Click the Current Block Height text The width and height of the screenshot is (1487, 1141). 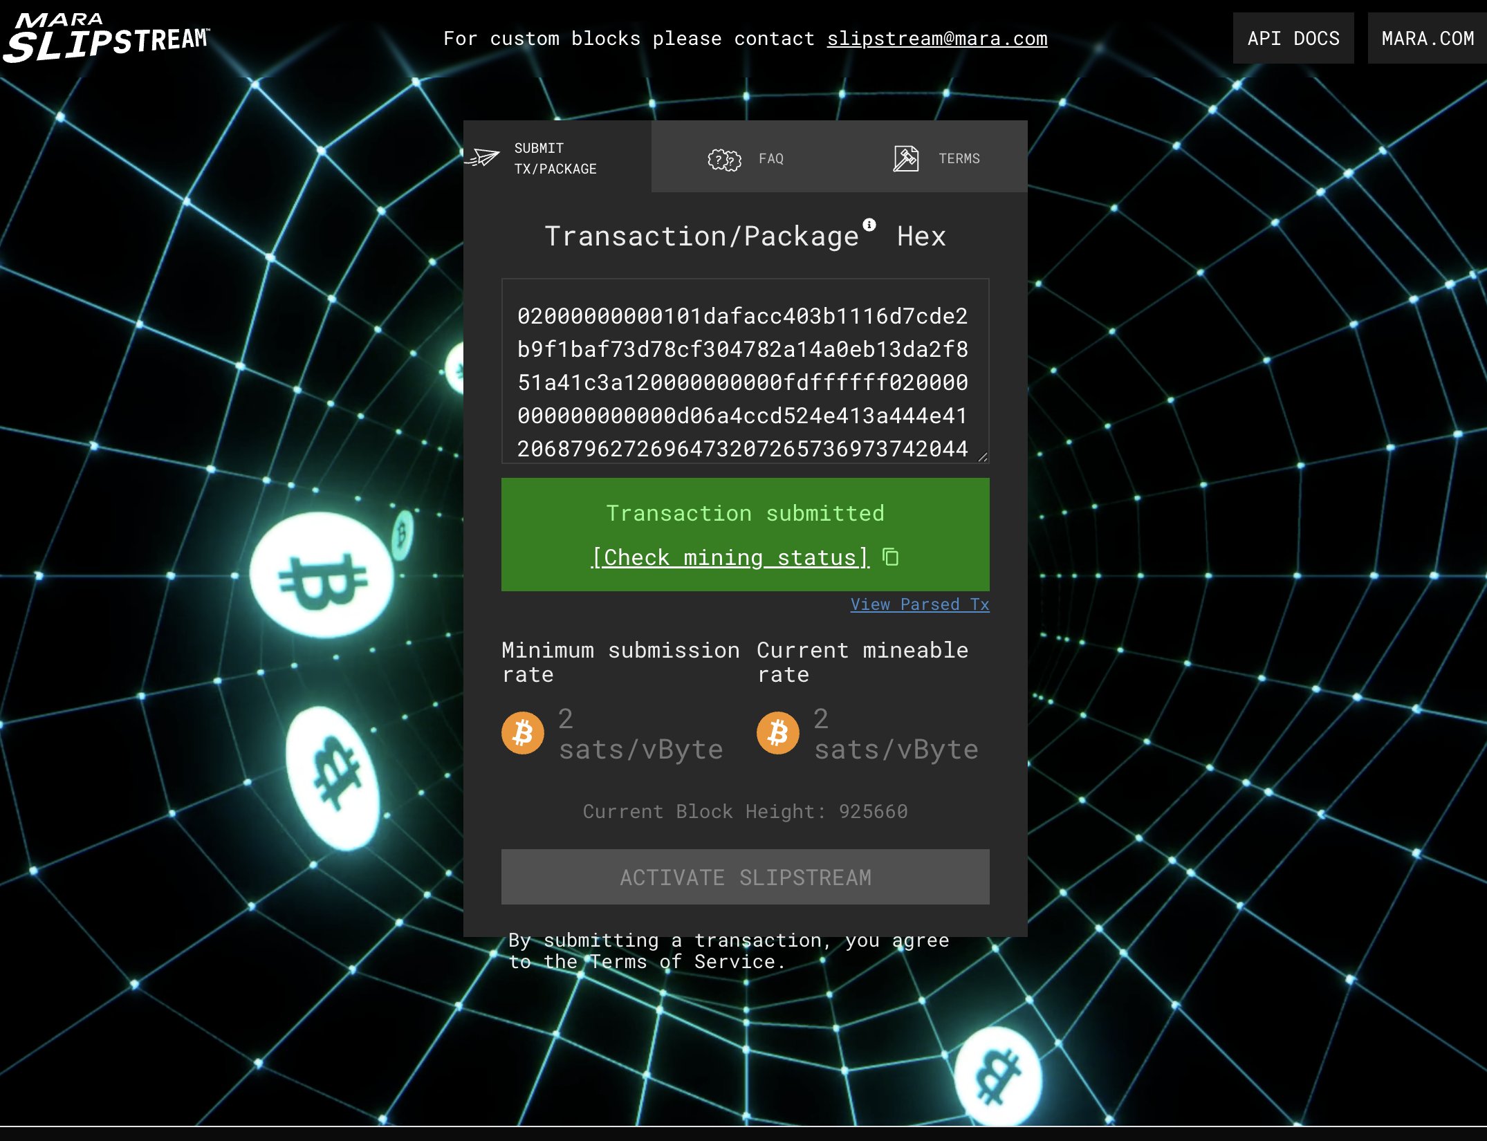pyautogui.click(x=744, y=811)
